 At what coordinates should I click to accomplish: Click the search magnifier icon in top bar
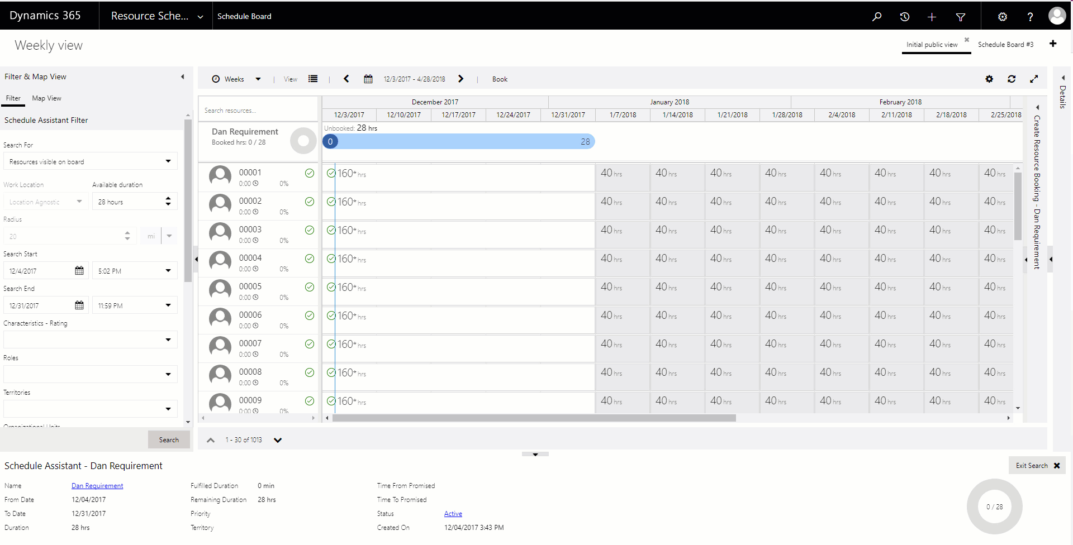tap(877, 17)
